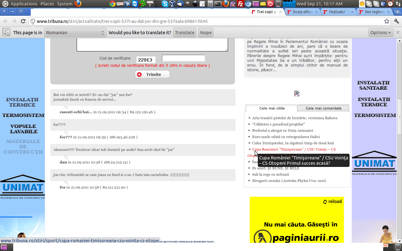Click the verification code input field
The image size is (402, 251).
183,58
